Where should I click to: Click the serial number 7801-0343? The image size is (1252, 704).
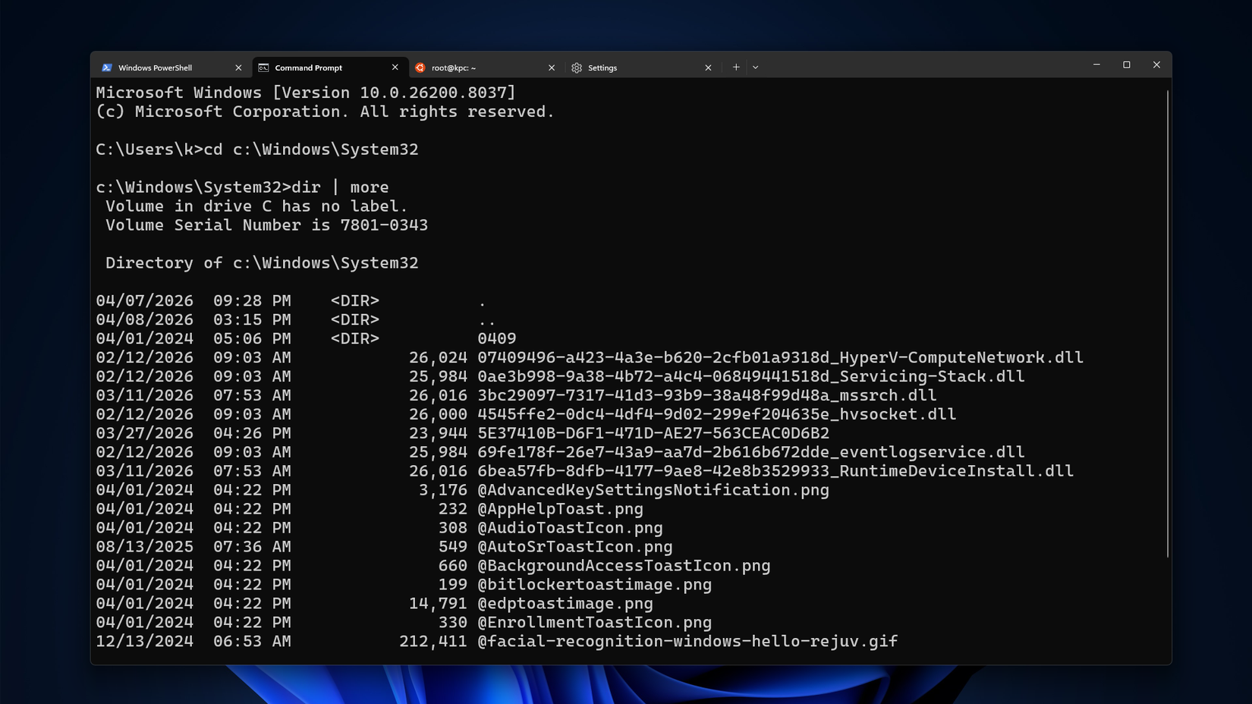(x=384, y=225)
